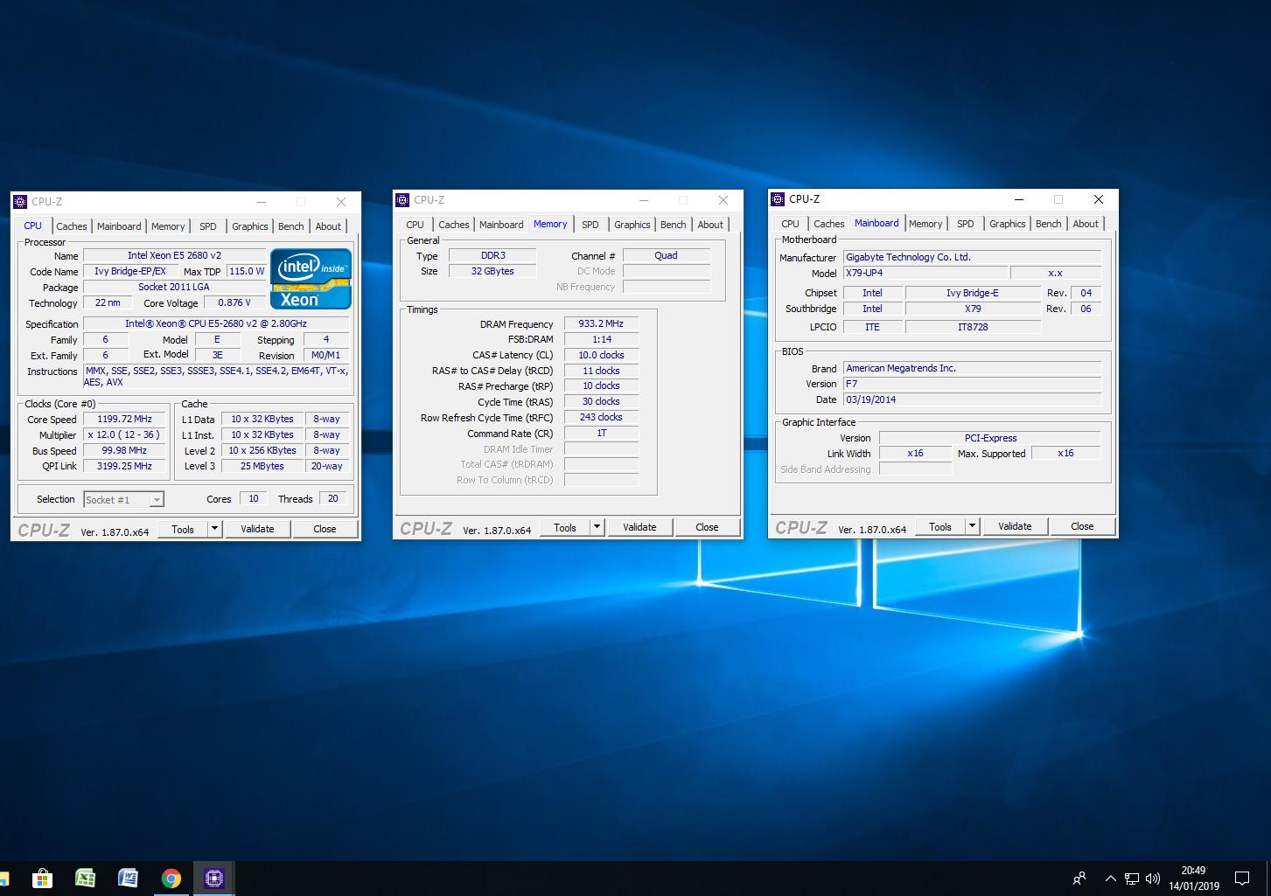Click Validate button in right CPU-Z window
The width and height of the screenshot is (1271, 896).
[x=1016, y=526]
